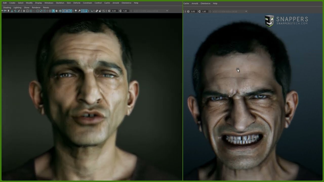Toggle the resolution gate display
This screenshot has height=182, width=324.
(31, 11)
